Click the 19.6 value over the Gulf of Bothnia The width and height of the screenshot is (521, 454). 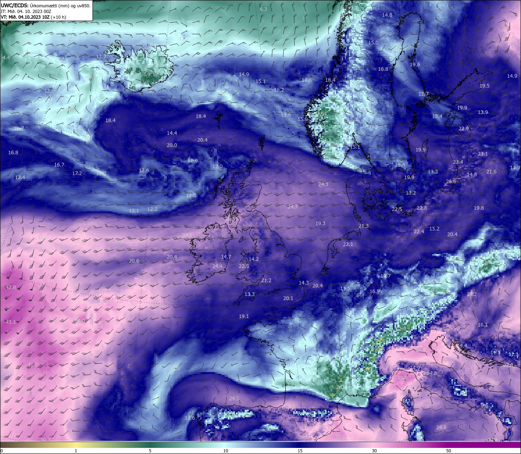(x=415, y=64)
